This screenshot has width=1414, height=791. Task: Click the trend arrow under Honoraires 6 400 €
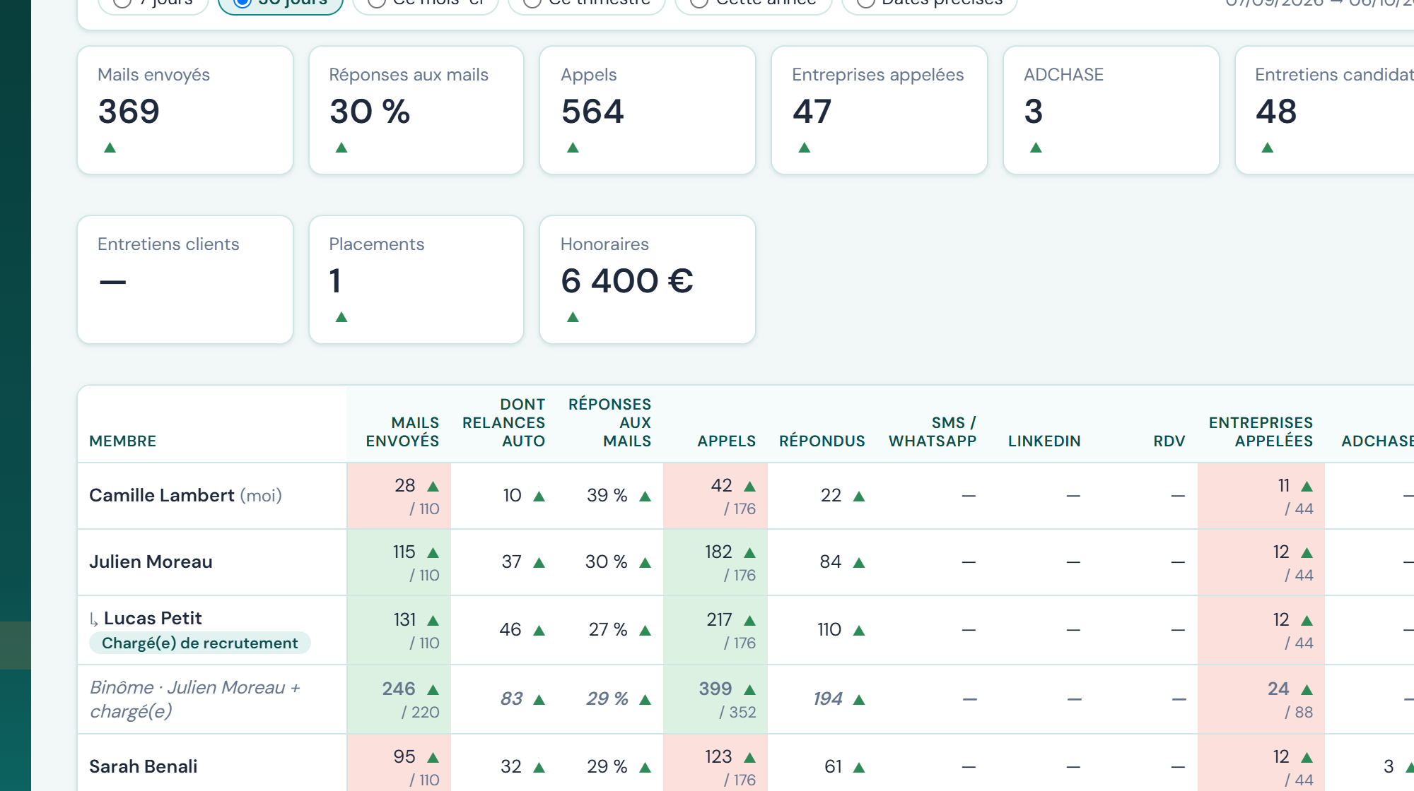(x=573, y=317)
